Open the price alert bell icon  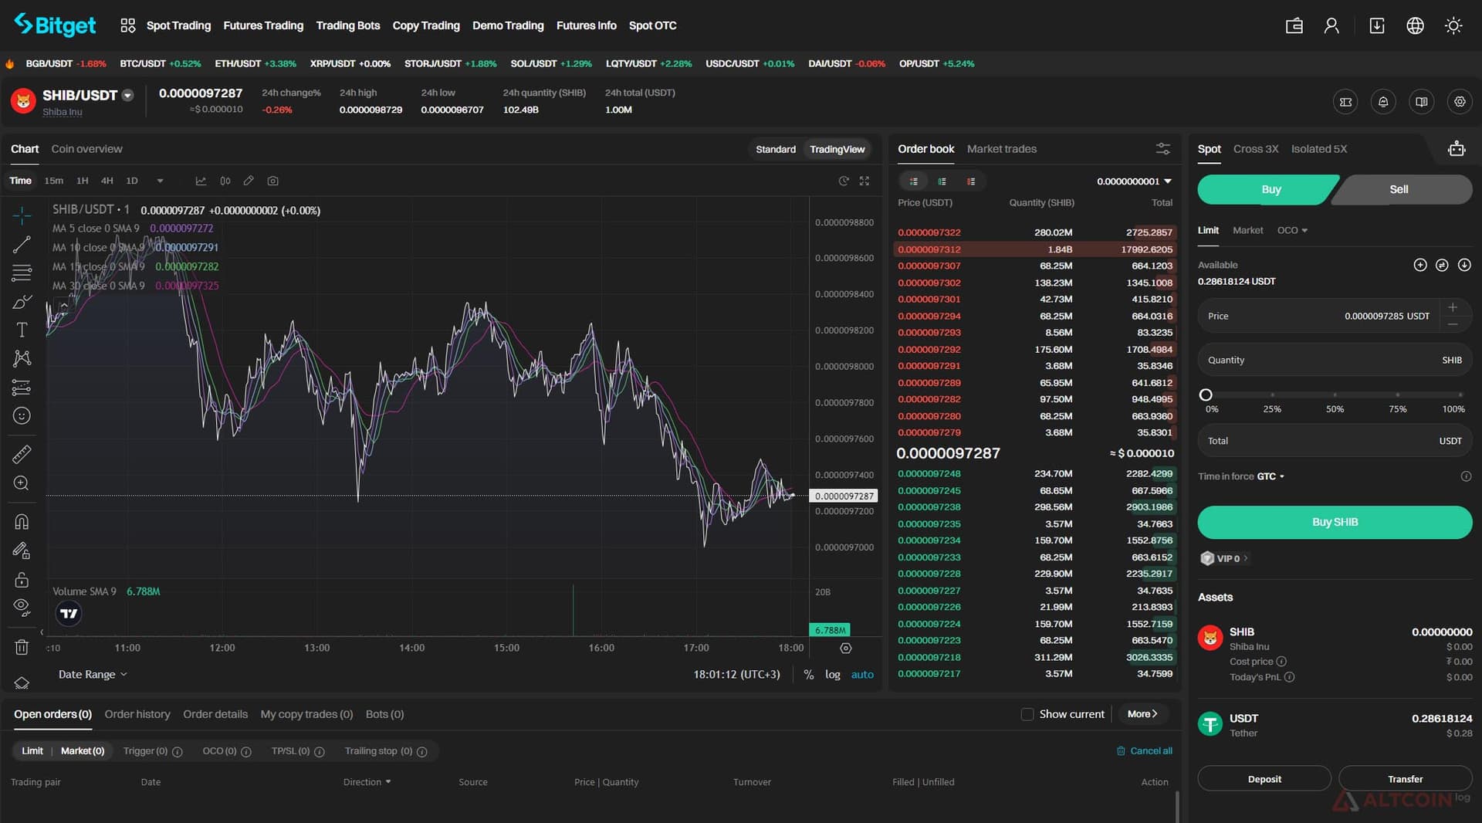(1383, 102)
